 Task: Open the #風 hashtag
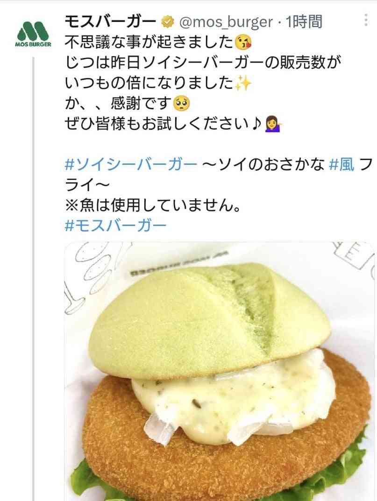341,165
